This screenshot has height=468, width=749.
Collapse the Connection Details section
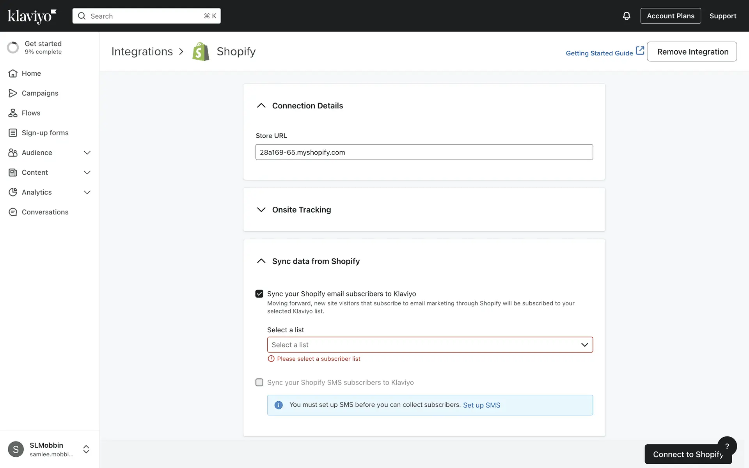(261, 106)
